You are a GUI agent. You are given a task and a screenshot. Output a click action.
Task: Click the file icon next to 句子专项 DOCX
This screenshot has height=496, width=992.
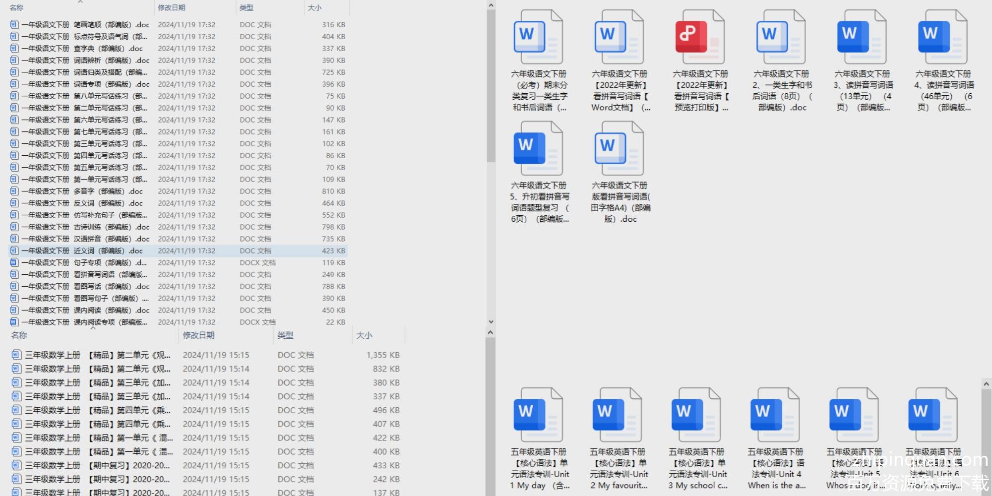click(14, 263)
